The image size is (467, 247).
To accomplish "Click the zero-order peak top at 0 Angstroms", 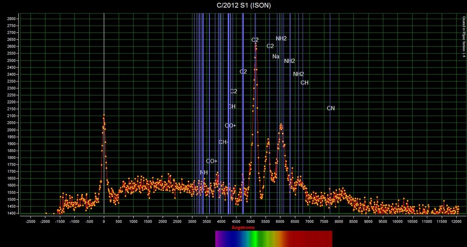I will coord(104,115).
